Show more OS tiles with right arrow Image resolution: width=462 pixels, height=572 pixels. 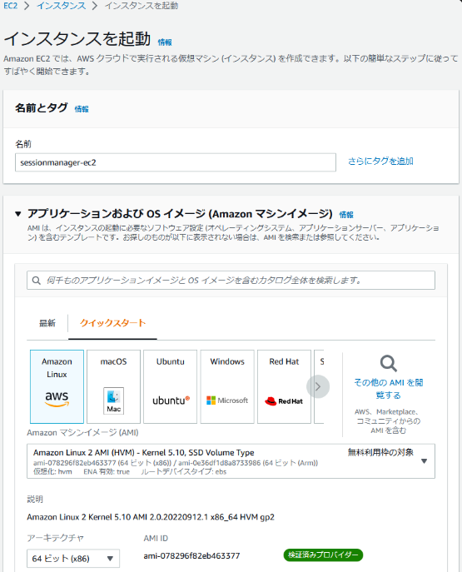click(318, 386)
